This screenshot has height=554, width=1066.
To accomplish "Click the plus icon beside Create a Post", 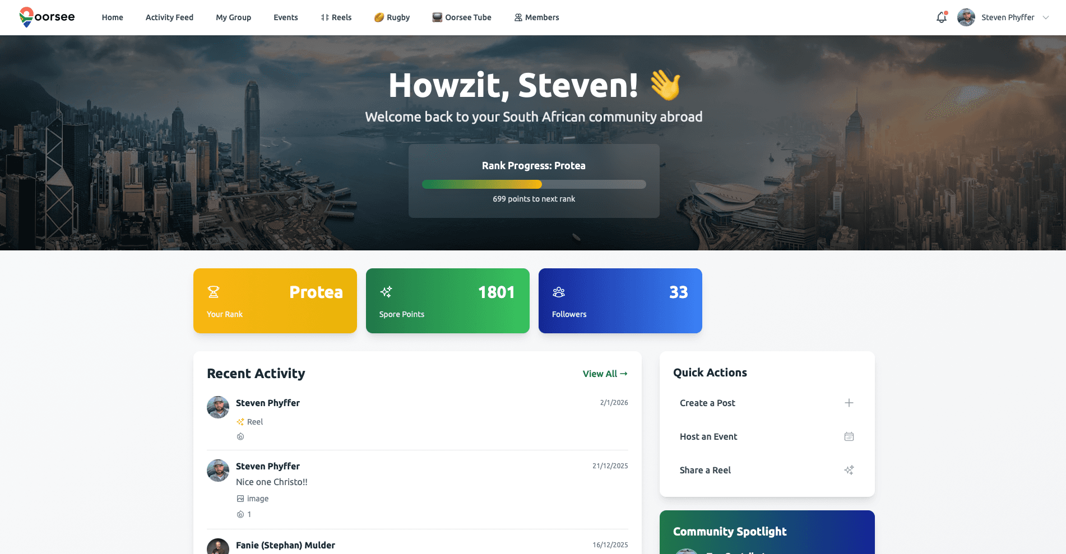I will pos(849,403).
